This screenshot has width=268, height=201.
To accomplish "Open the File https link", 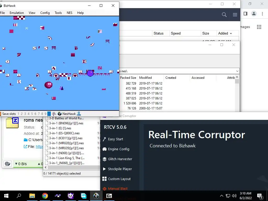I will click(x=39, y=147).
